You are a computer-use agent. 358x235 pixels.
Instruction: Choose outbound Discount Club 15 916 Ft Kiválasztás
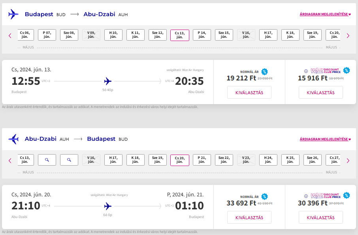tap(321, 92)
